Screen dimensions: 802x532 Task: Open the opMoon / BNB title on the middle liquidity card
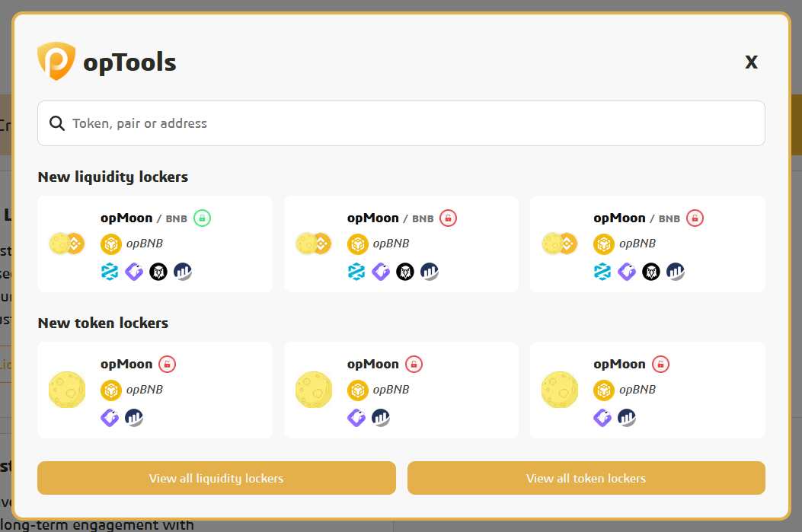[x=390, y=218]
